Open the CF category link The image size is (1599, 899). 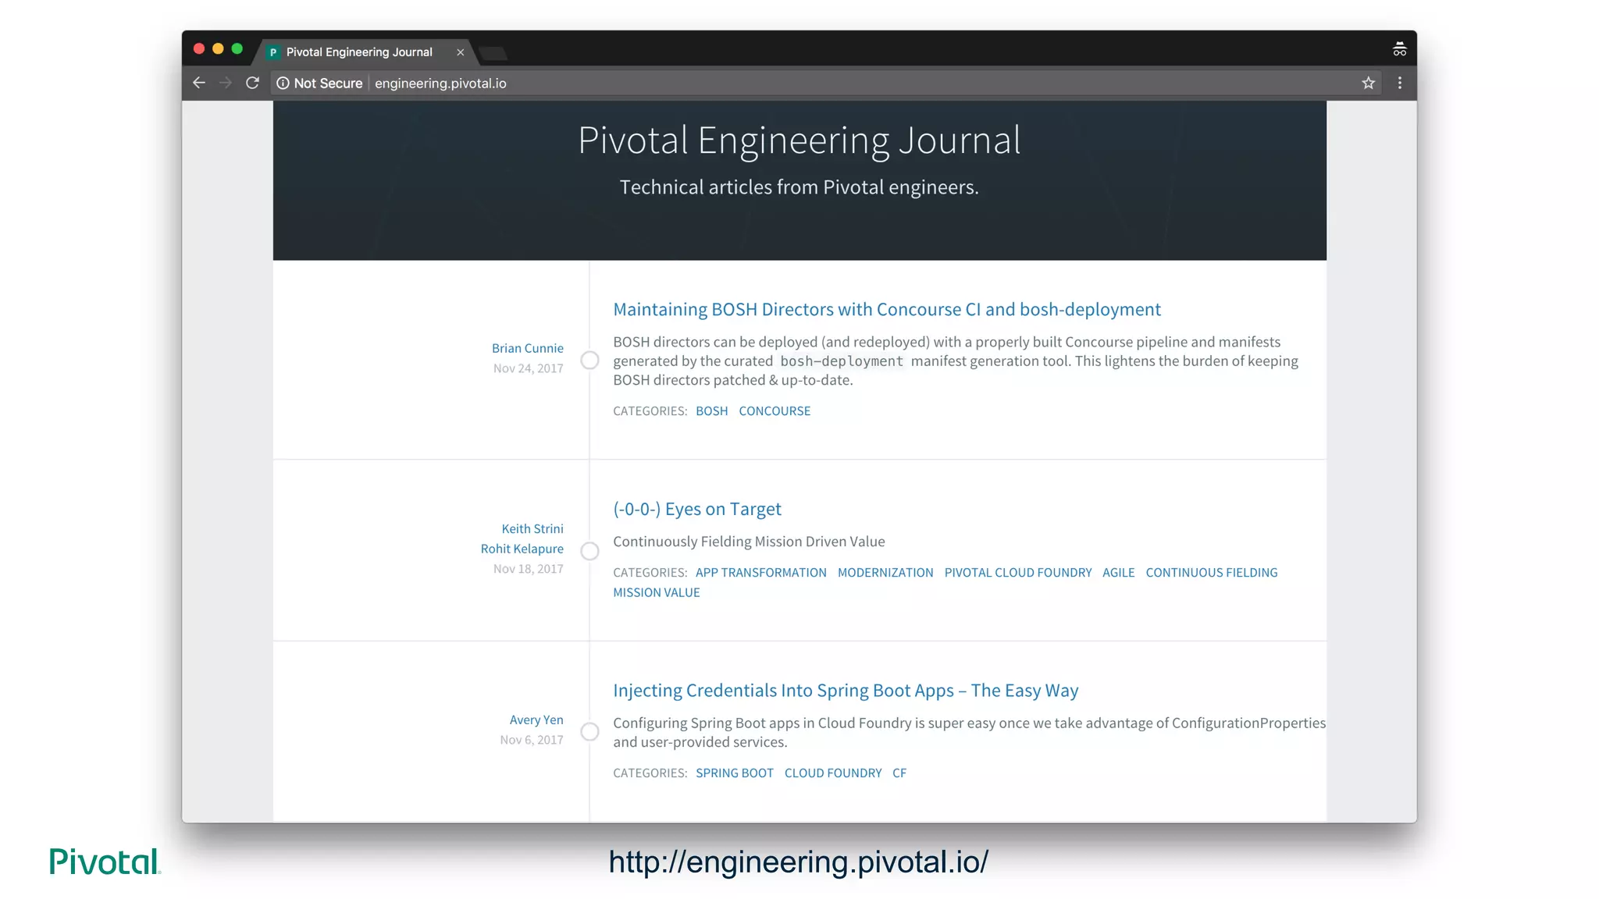tap(899, 773)
